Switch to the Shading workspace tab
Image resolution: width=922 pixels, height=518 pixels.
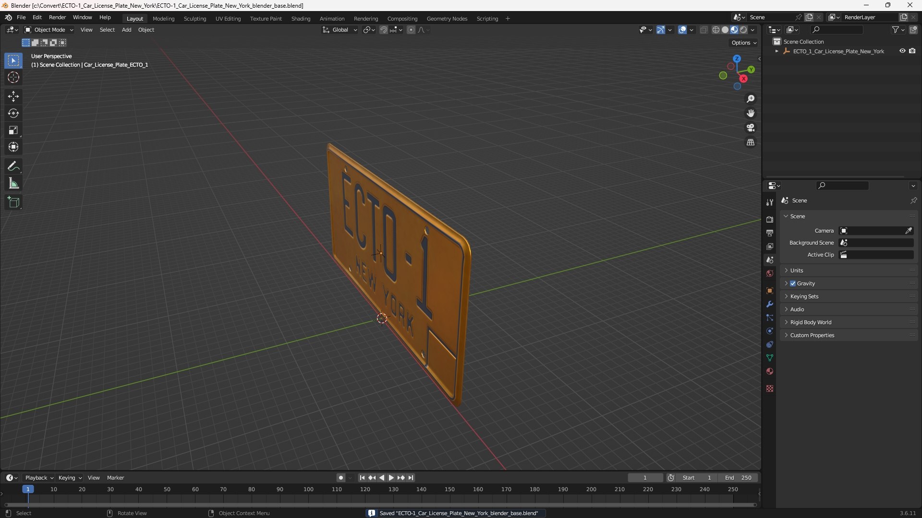tap(301, 19)
